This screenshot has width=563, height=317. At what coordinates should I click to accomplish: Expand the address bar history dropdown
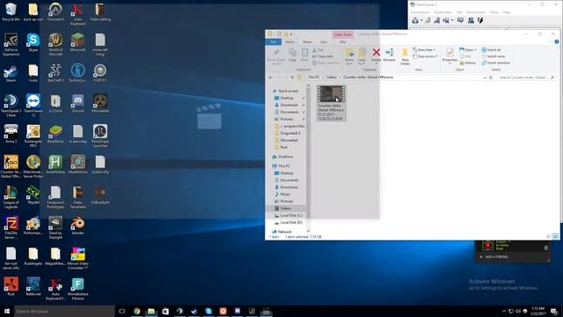[x=485, y=77]
